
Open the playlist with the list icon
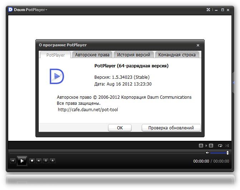46,160
